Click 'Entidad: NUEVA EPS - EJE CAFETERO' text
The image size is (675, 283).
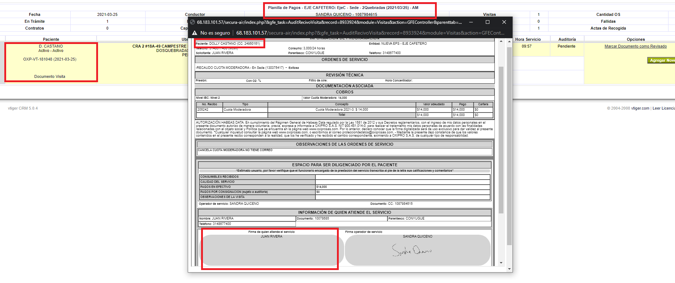pos(398,44)
